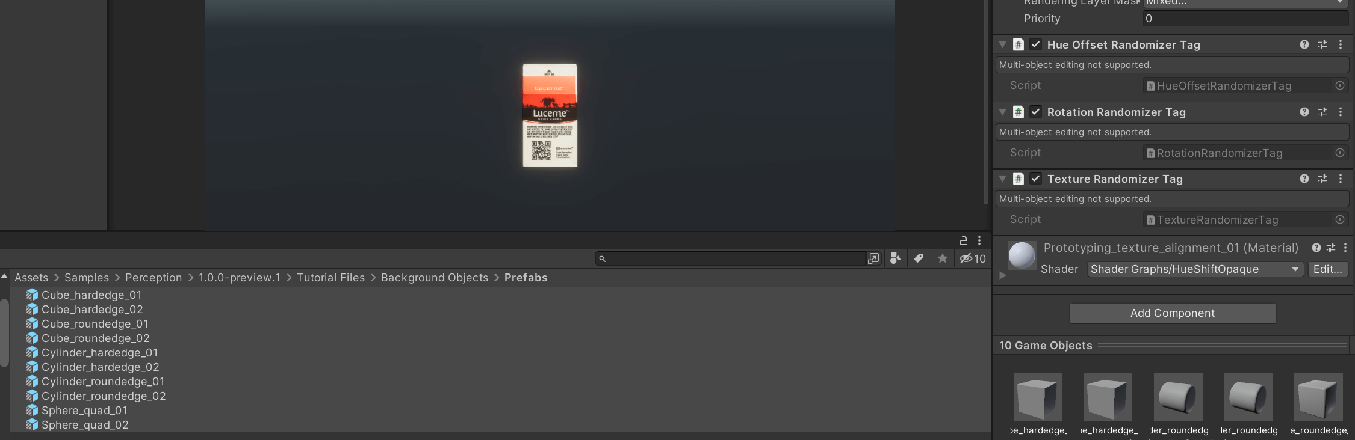Toggle favorites star in Project panel
1355x440 pixels.
tap(943, 258)
